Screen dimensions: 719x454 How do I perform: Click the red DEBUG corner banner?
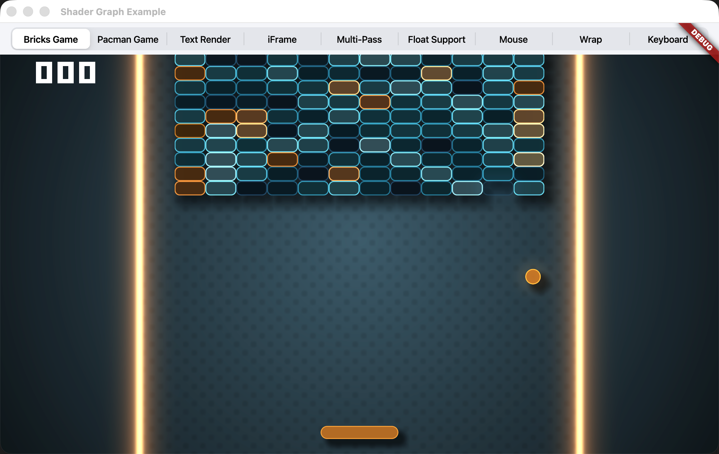(x=701, y=40)
